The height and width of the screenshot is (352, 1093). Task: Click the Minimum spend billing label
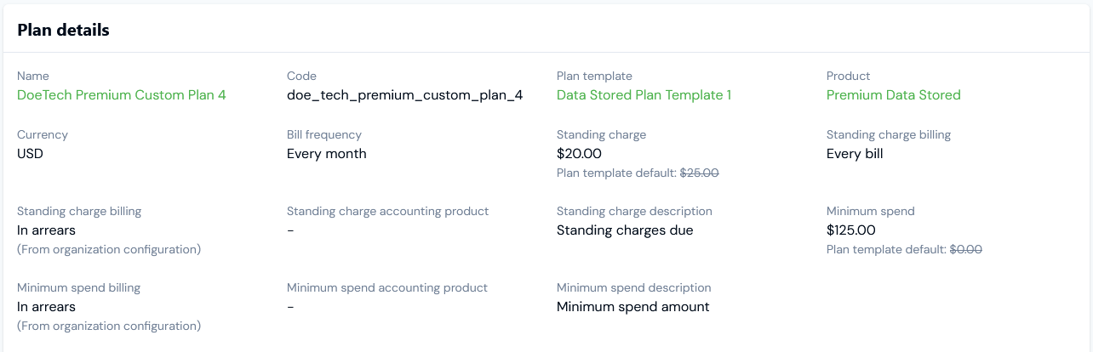(78, 287)
